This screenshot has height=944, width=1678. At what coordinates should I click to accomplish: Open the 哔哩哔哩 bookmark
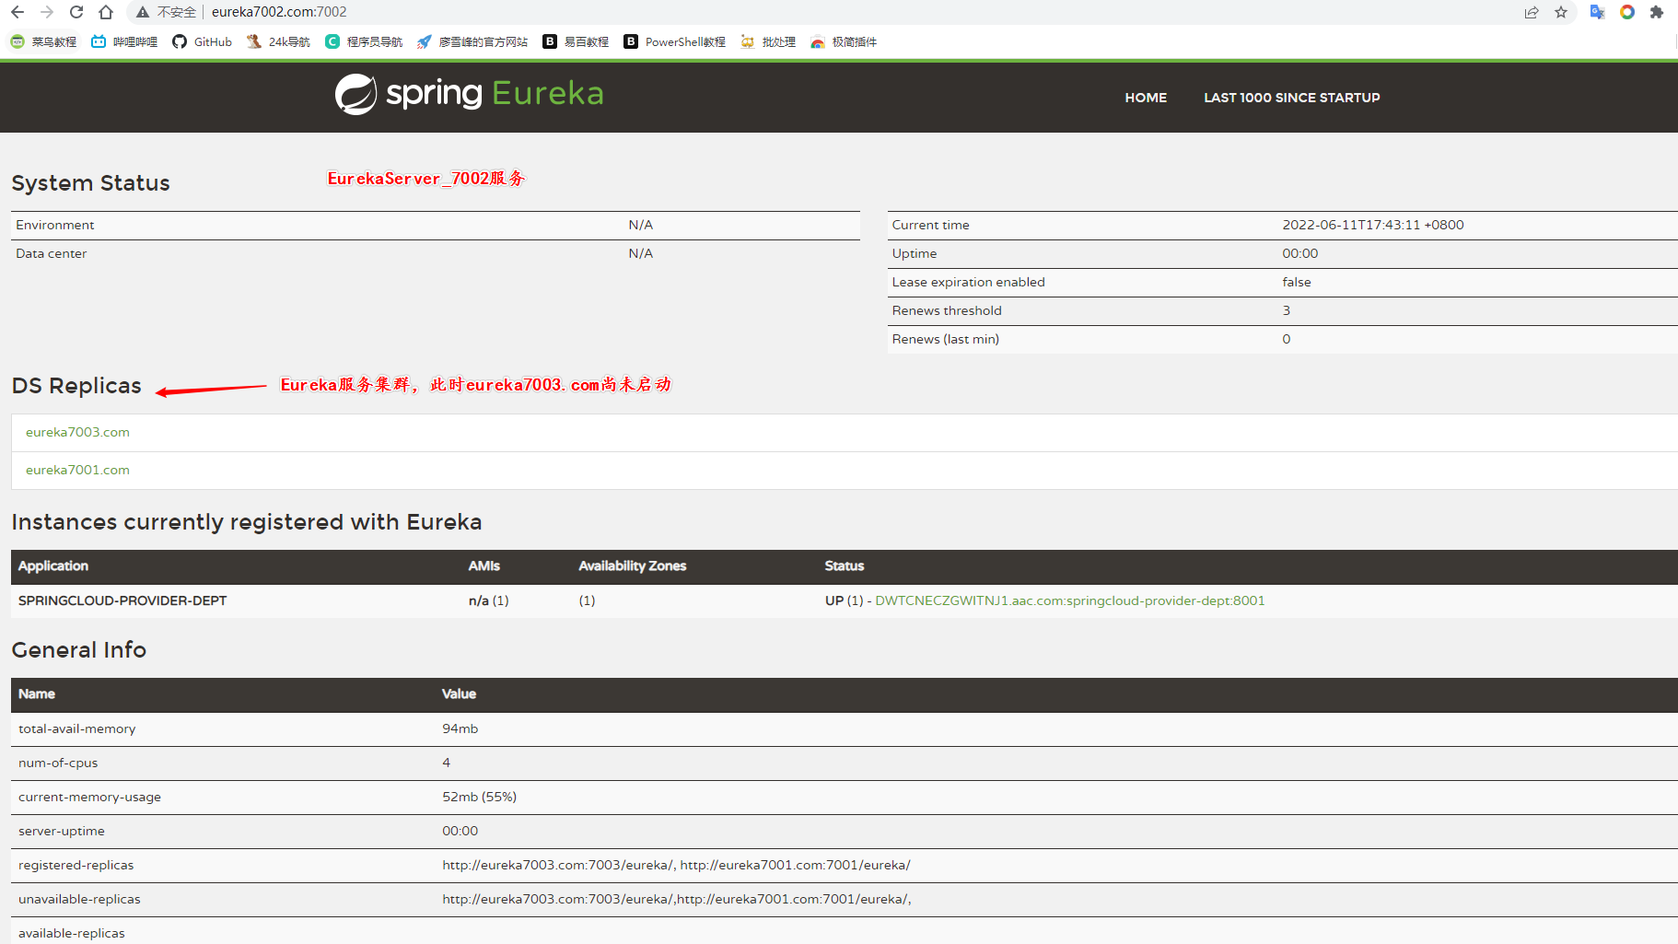click(124, 41)
